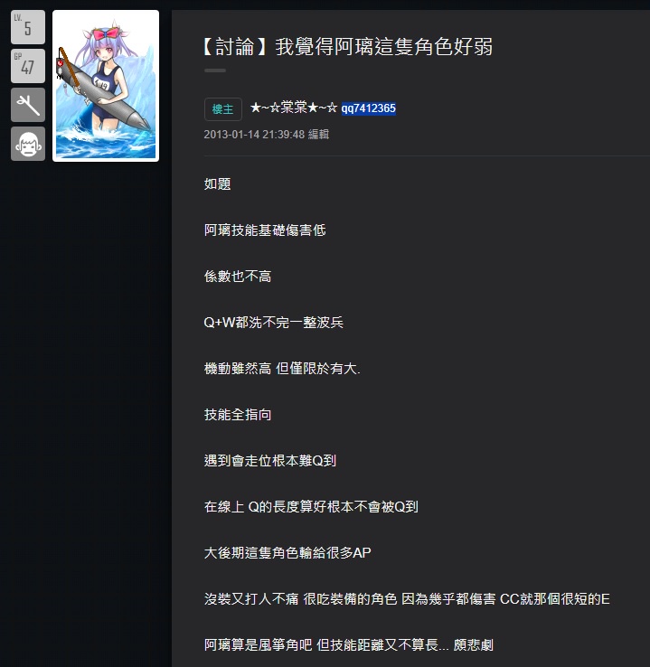
Task: Click the text line 如題
Action: click(x=217, y=184)
